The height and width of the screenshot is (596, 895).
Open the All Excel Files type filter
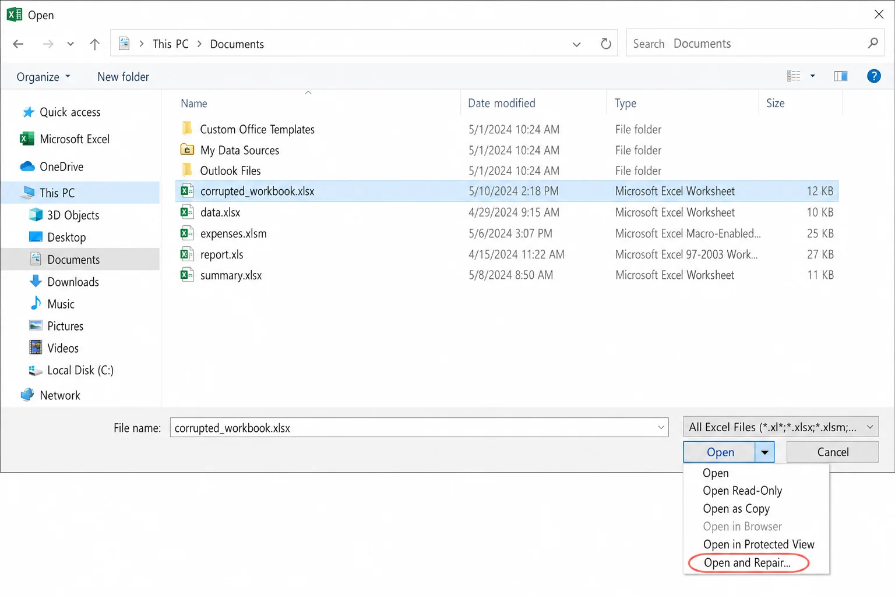tap(780, 427)
